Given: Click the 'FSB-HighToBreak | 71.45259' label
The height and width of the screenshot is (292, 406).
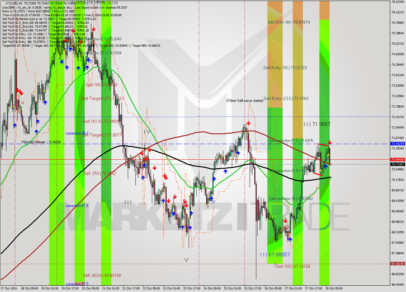Looking at the screenshot, I should [x=41, y=142].
